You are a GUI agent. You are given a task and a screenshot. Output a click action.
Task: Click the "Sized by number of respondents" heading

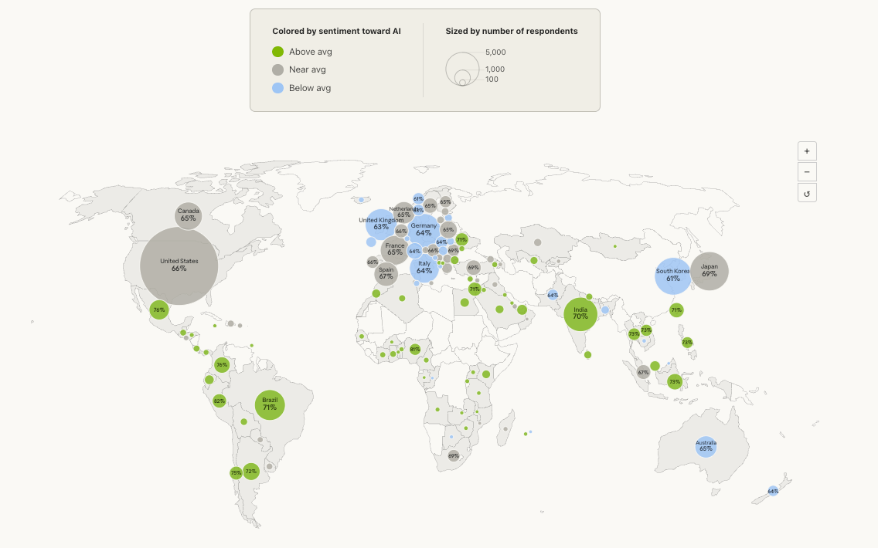point(512,32)
